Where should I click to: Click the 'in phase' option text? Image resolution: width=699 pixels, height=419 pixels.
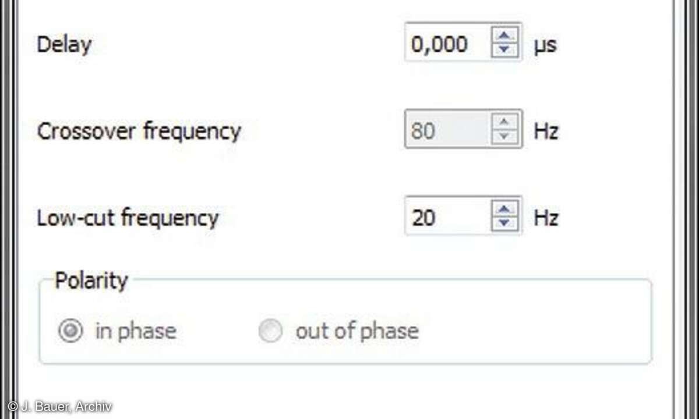pos(135,332)
